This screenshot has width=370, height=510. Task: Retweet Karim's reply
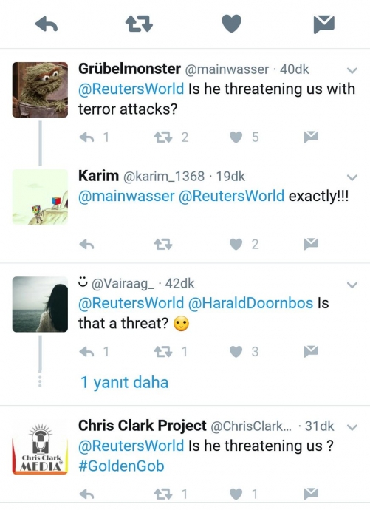click(x=163, y=244)
